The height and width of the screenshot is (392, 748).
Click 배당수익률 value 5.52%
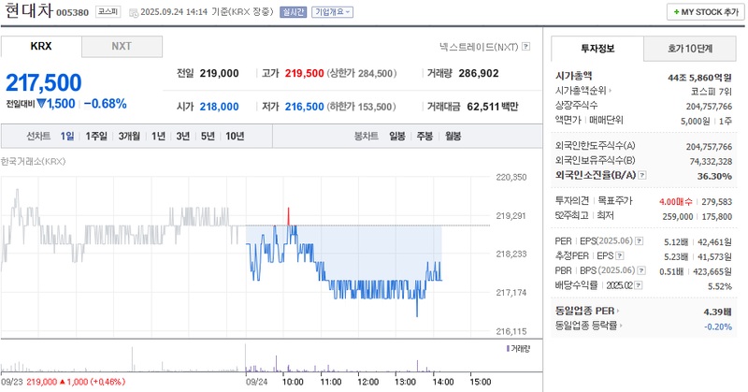pyautogui.click(x=720, y=286)
